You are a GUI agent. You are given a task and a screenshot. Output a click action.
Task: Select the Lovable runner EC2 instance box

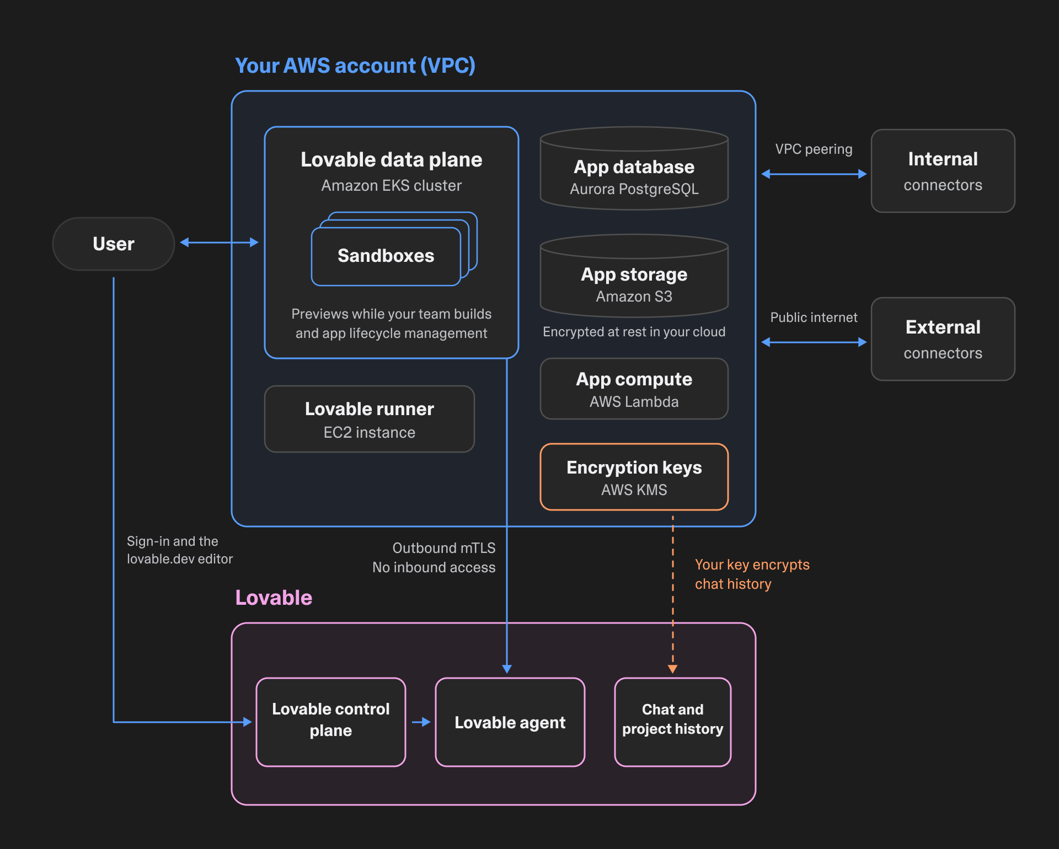(370, 419)
